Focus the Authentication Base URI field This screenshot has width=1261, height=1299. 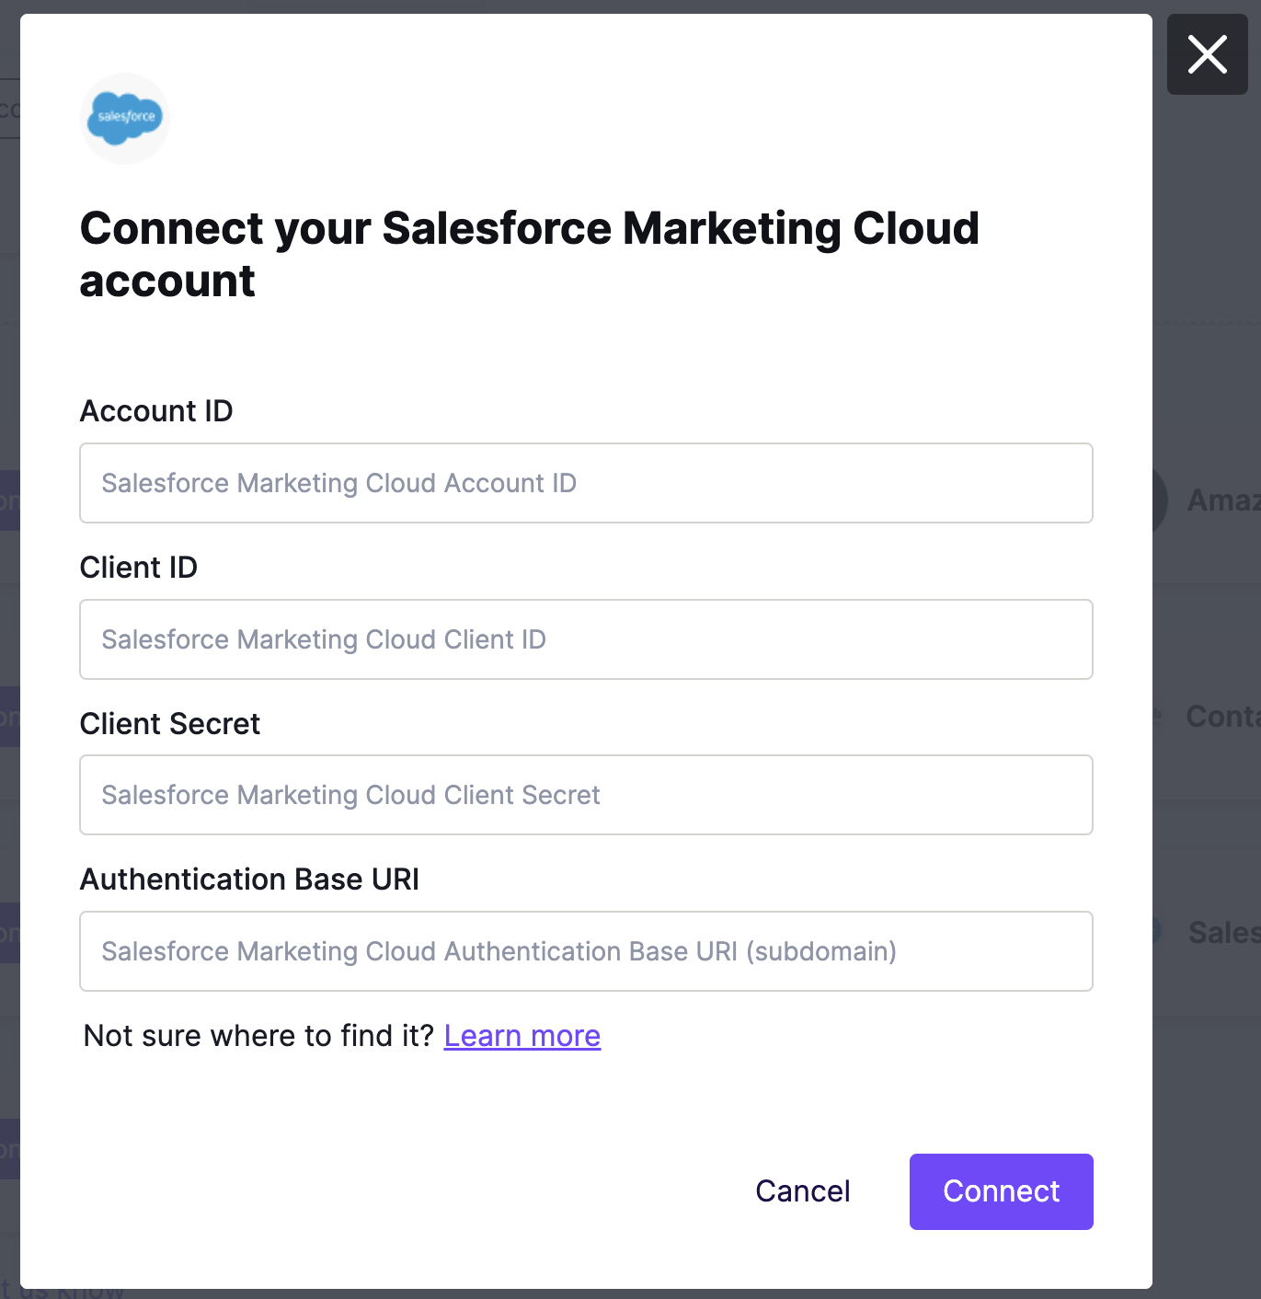click(x=586, y=951)
